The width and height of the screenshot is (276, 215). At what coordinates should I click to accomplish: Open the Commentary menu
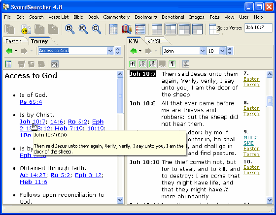116,17
